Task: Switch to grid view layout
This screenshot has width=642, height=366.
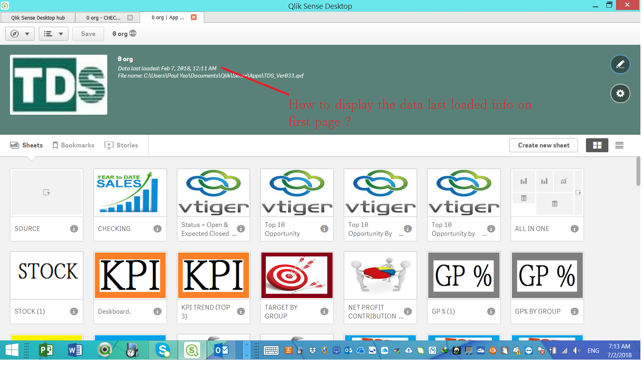Action: pos(597,145)
